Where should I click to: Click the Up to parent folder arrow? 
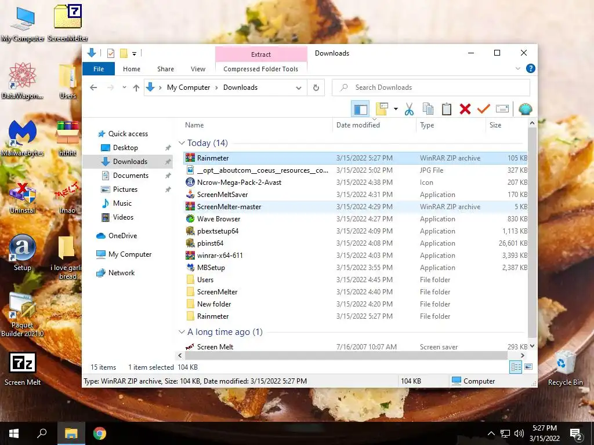136,88
